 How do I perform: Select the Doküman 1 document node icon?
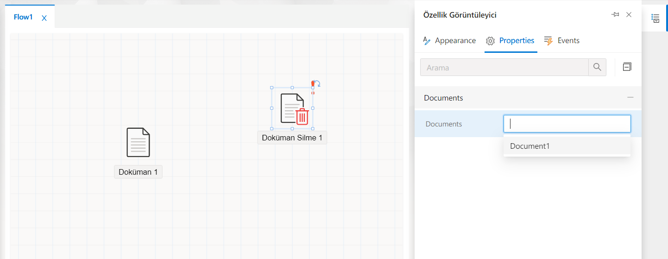point(138,142)
